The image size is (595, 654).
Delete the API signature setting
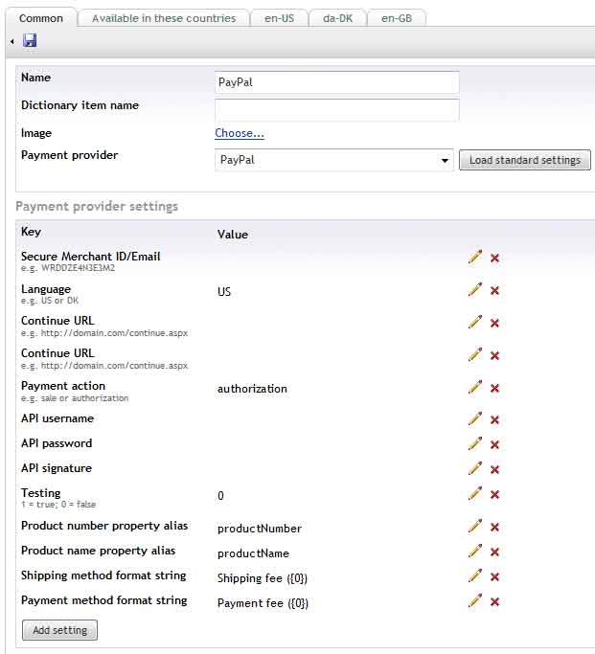[x=494, y=469]
